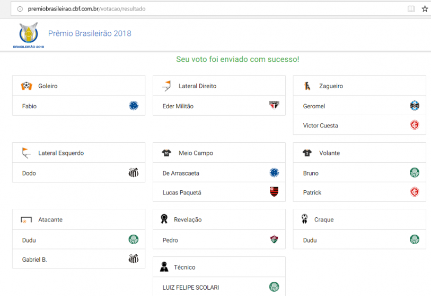Click Flamengo crest beside Lucas Paquetá
Image resolution: width=431 pixels, height=296 pixels.
[274, 192]
